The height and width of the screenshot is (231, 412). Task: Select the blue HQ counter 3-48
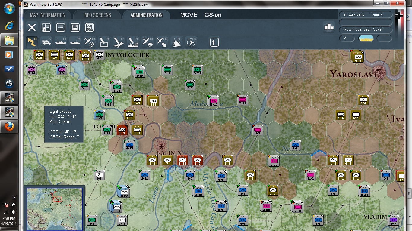click(x=198, y=191)
